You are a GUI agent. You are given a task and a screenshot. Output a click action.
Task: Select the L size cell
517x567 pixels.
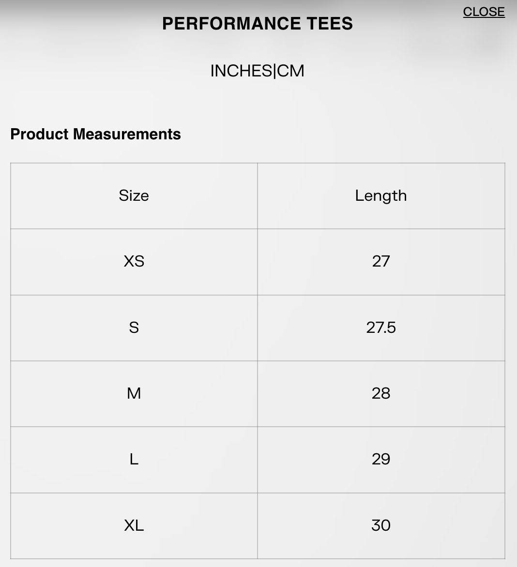point(134,459)
